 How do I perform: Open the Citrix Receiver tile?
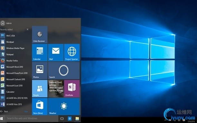40,35
